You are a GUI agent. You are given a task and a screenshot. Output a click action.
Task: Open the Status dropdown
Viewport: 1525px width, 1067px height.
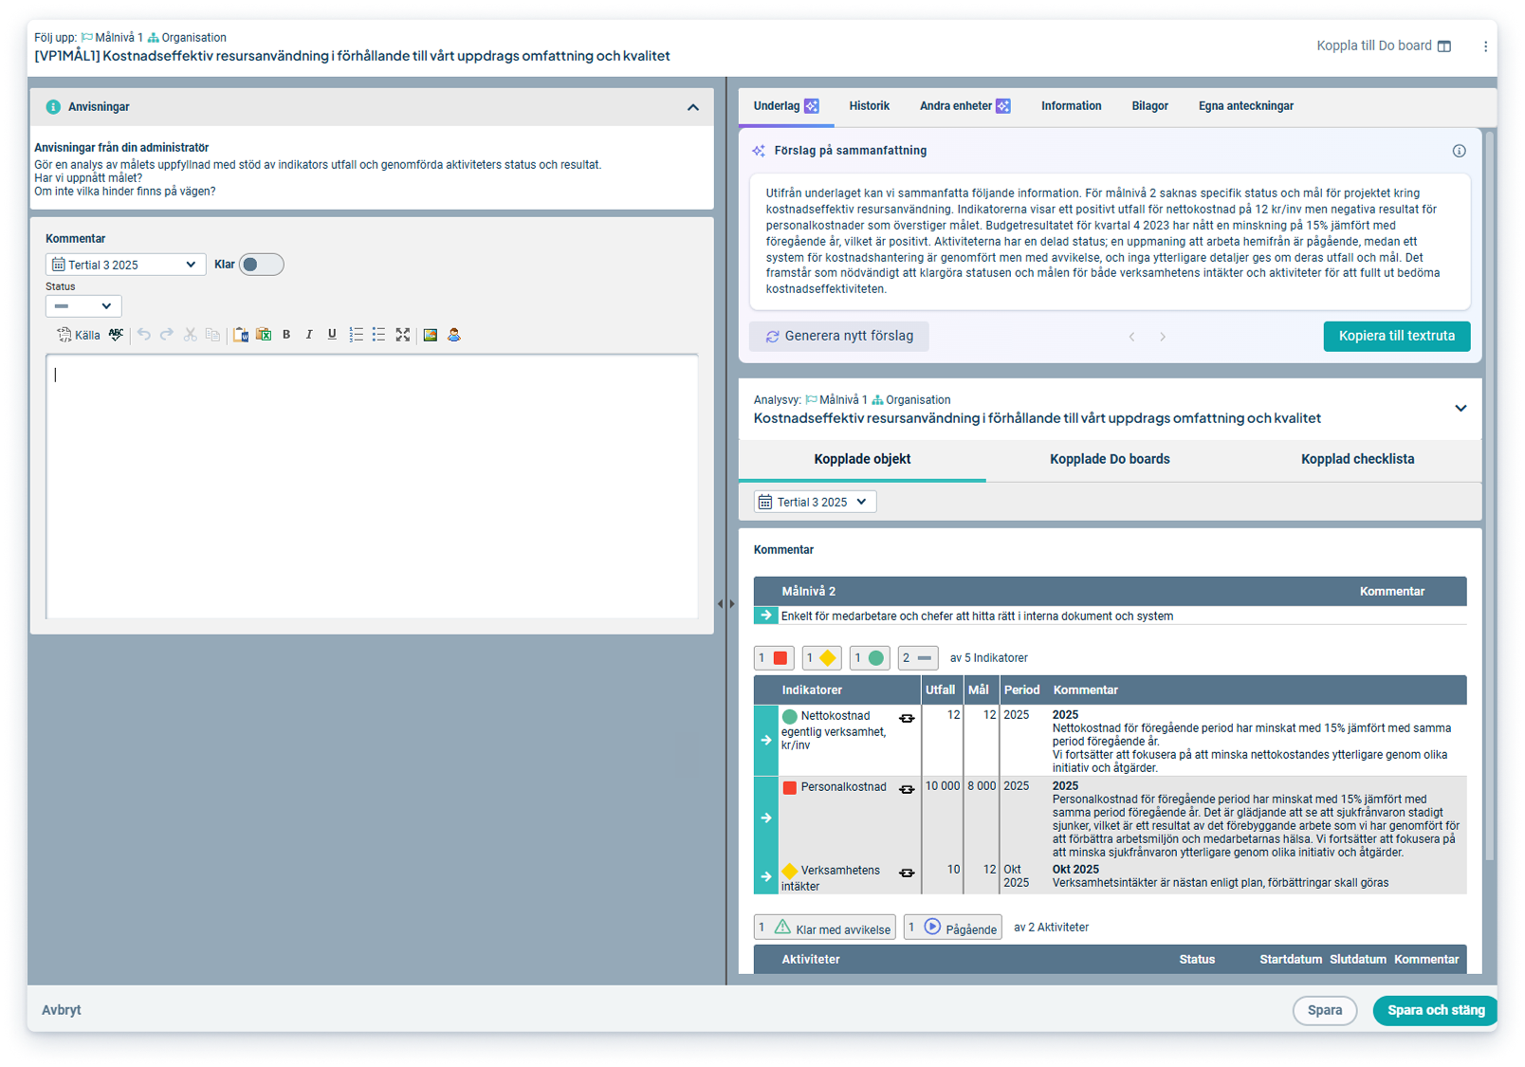click(x=83, y=306)
